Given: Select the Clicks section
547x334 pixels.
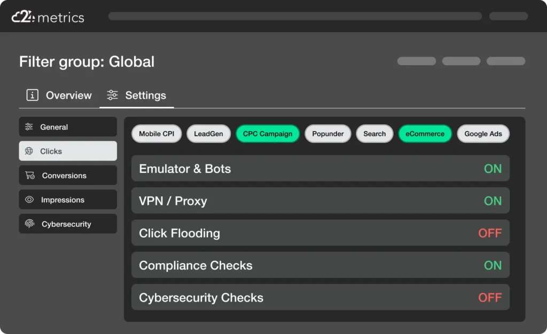Looking at the screenshot, I should click(x=68, y=151).
